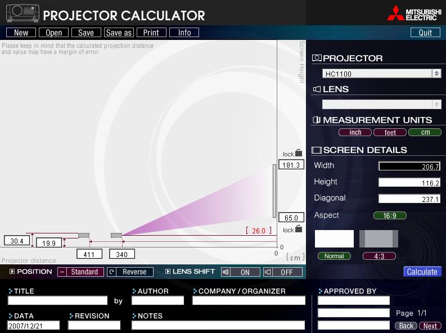Click the Quit button
This screenshot has width=446, height=333.
425,33
